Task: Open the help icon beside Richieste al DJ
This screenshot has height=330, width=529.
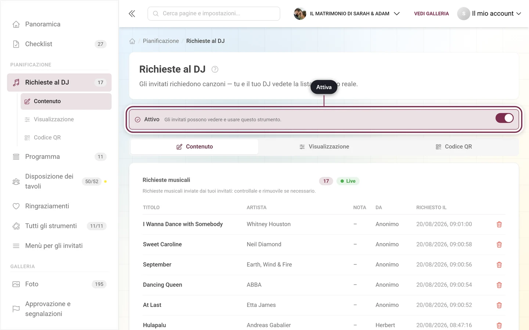Action: coord(215,69)
